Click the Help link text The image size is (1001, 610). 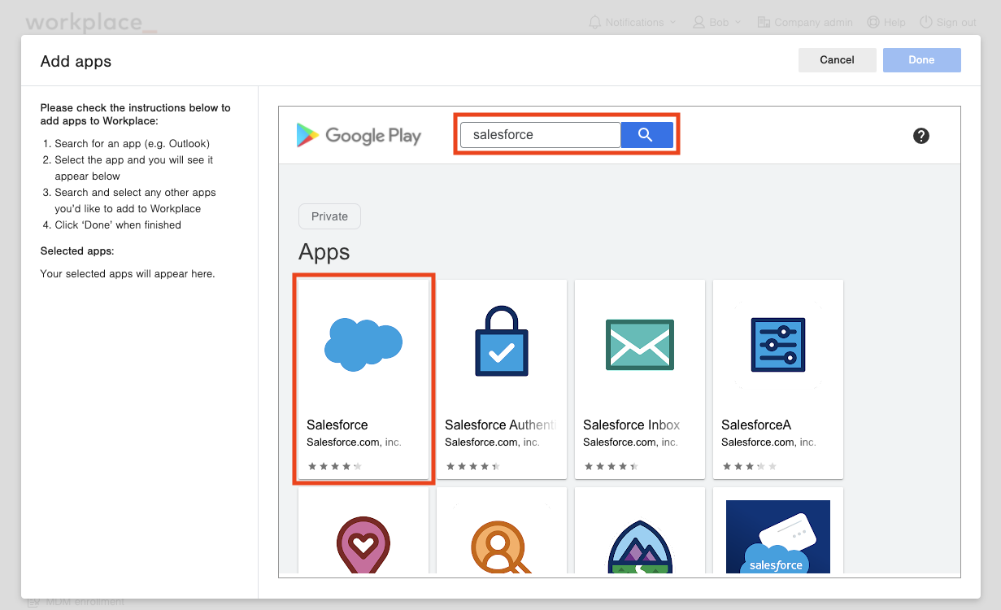[x=894, y=22]
